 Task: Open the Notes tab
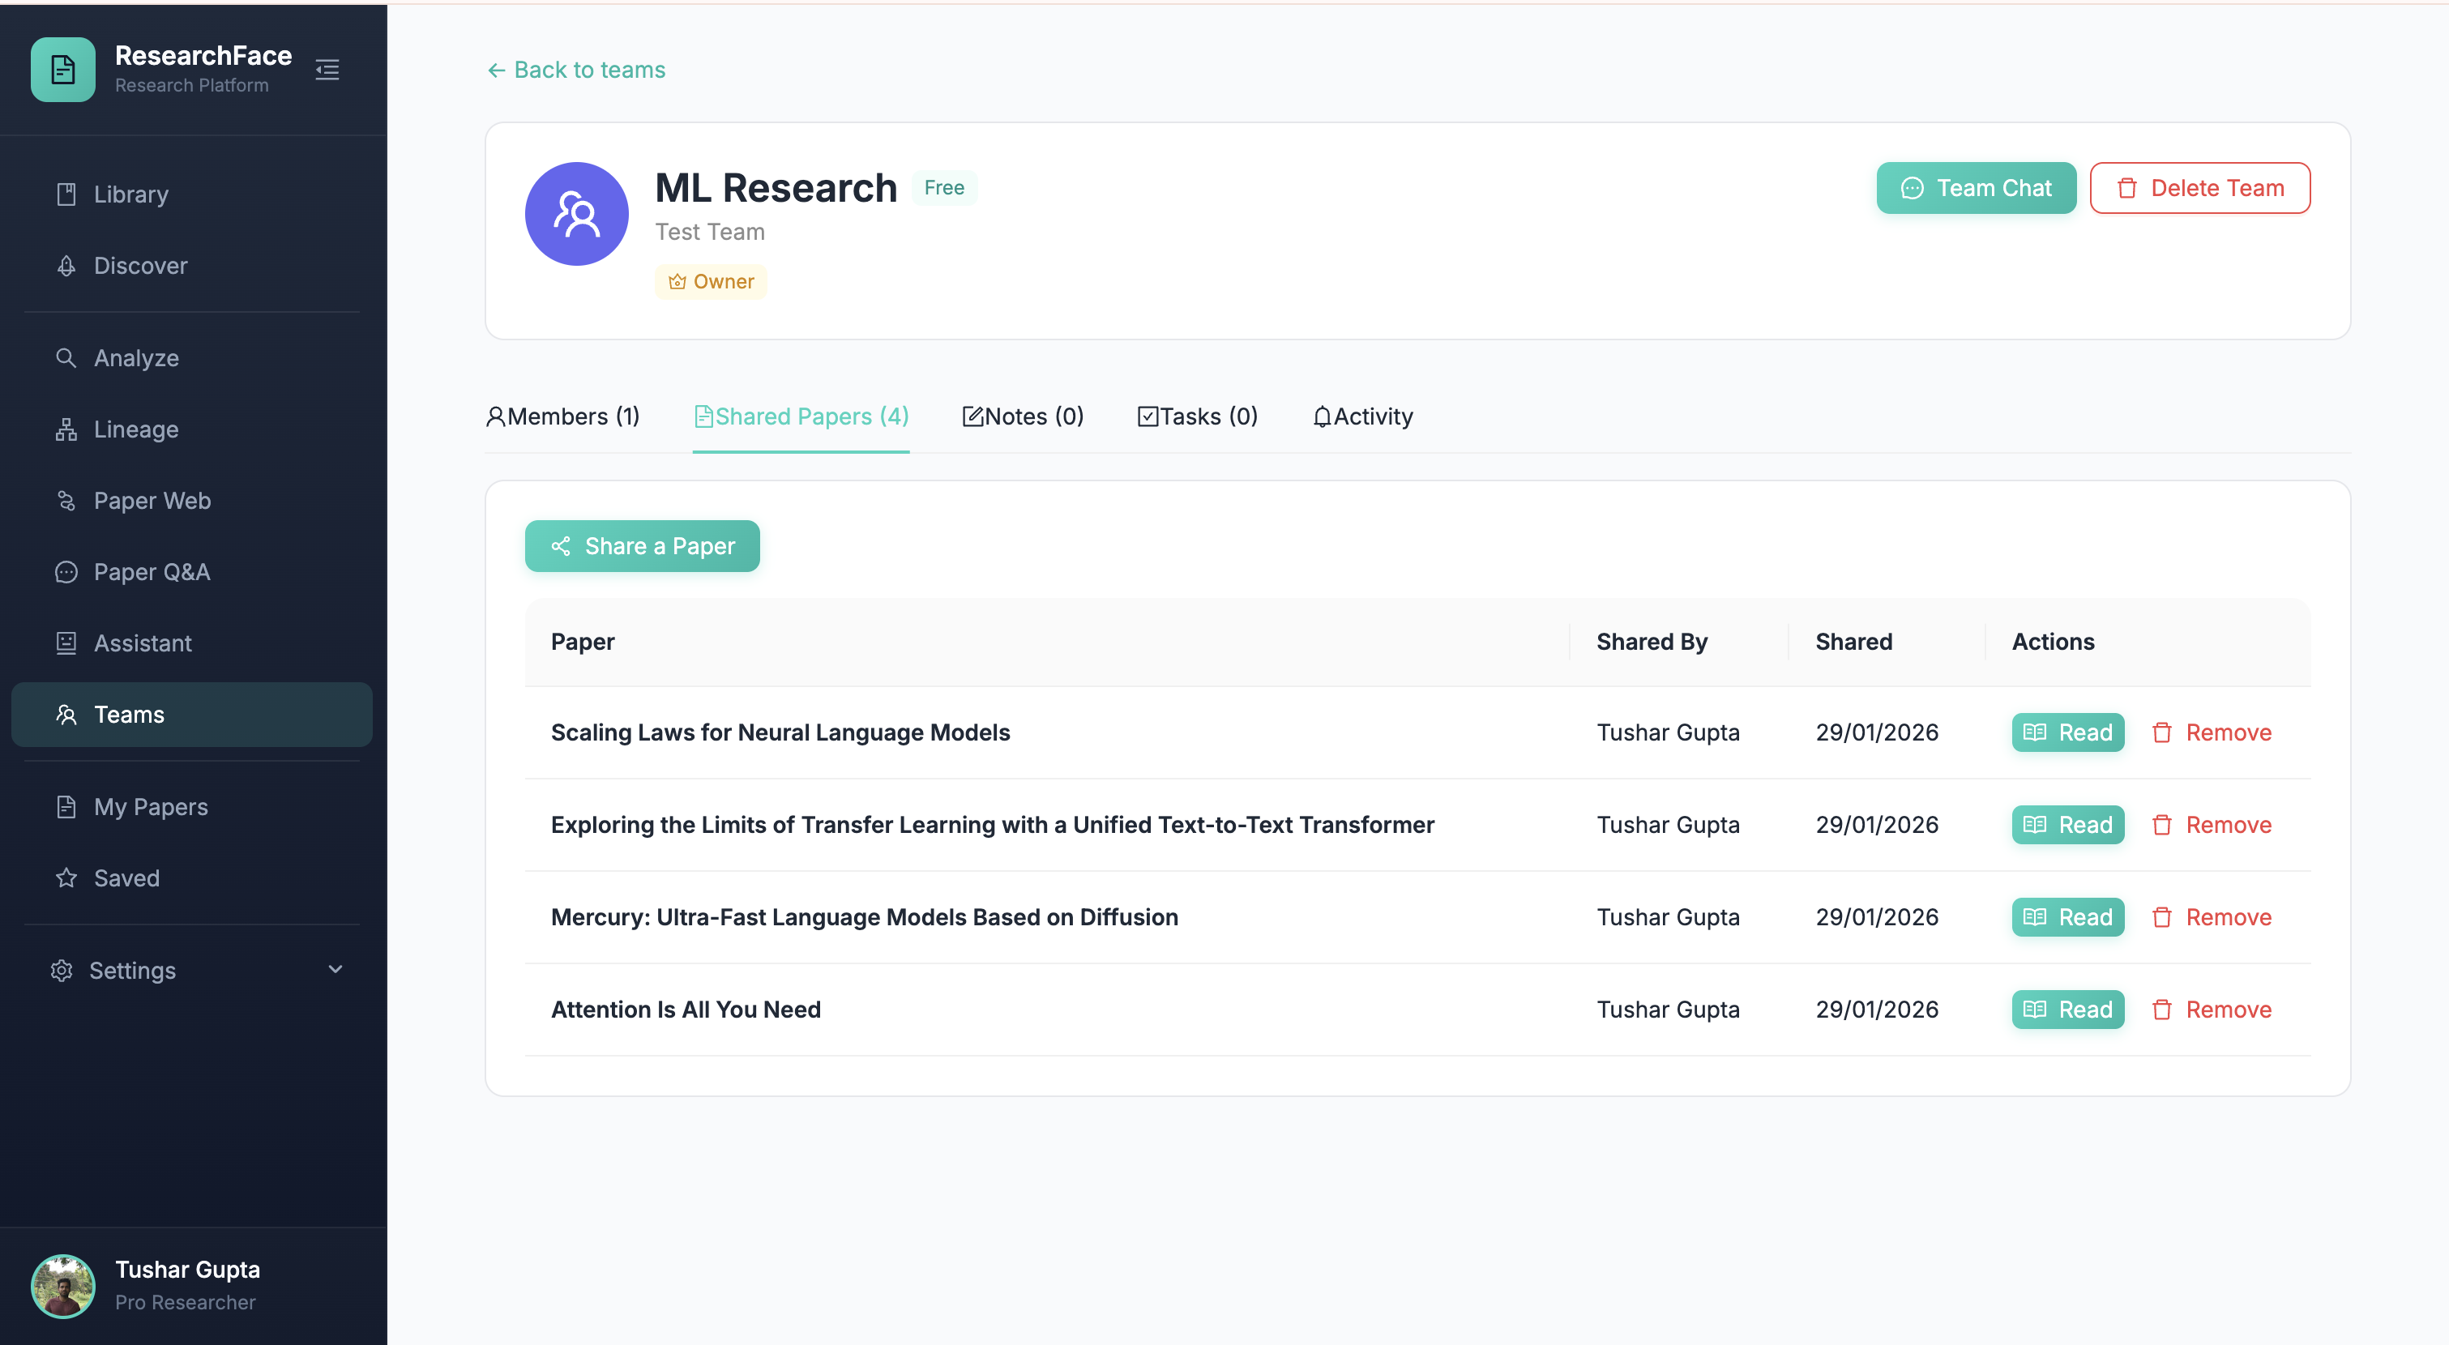pyautogui.click(x=1023, y=416)
